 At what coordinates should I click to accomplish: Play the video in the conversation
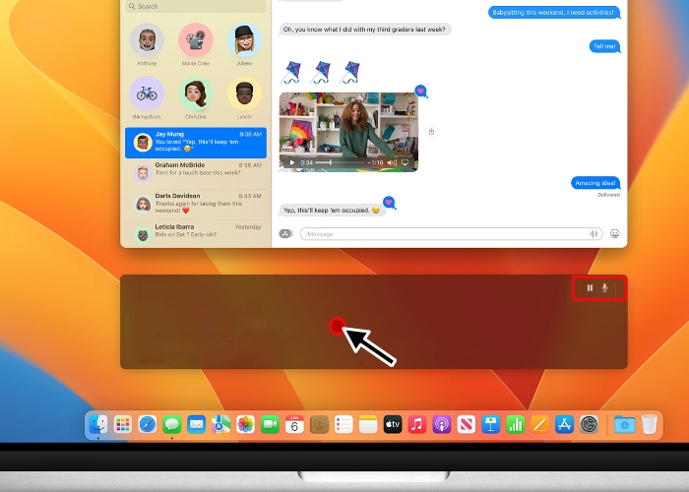pos(290,162)
